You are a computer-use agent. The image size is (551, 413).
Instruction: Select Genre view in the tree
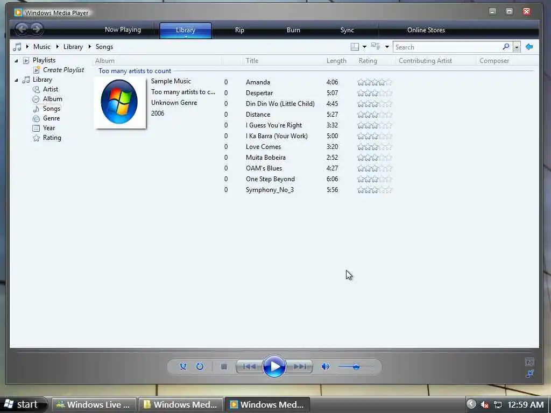tap(51, 118)
